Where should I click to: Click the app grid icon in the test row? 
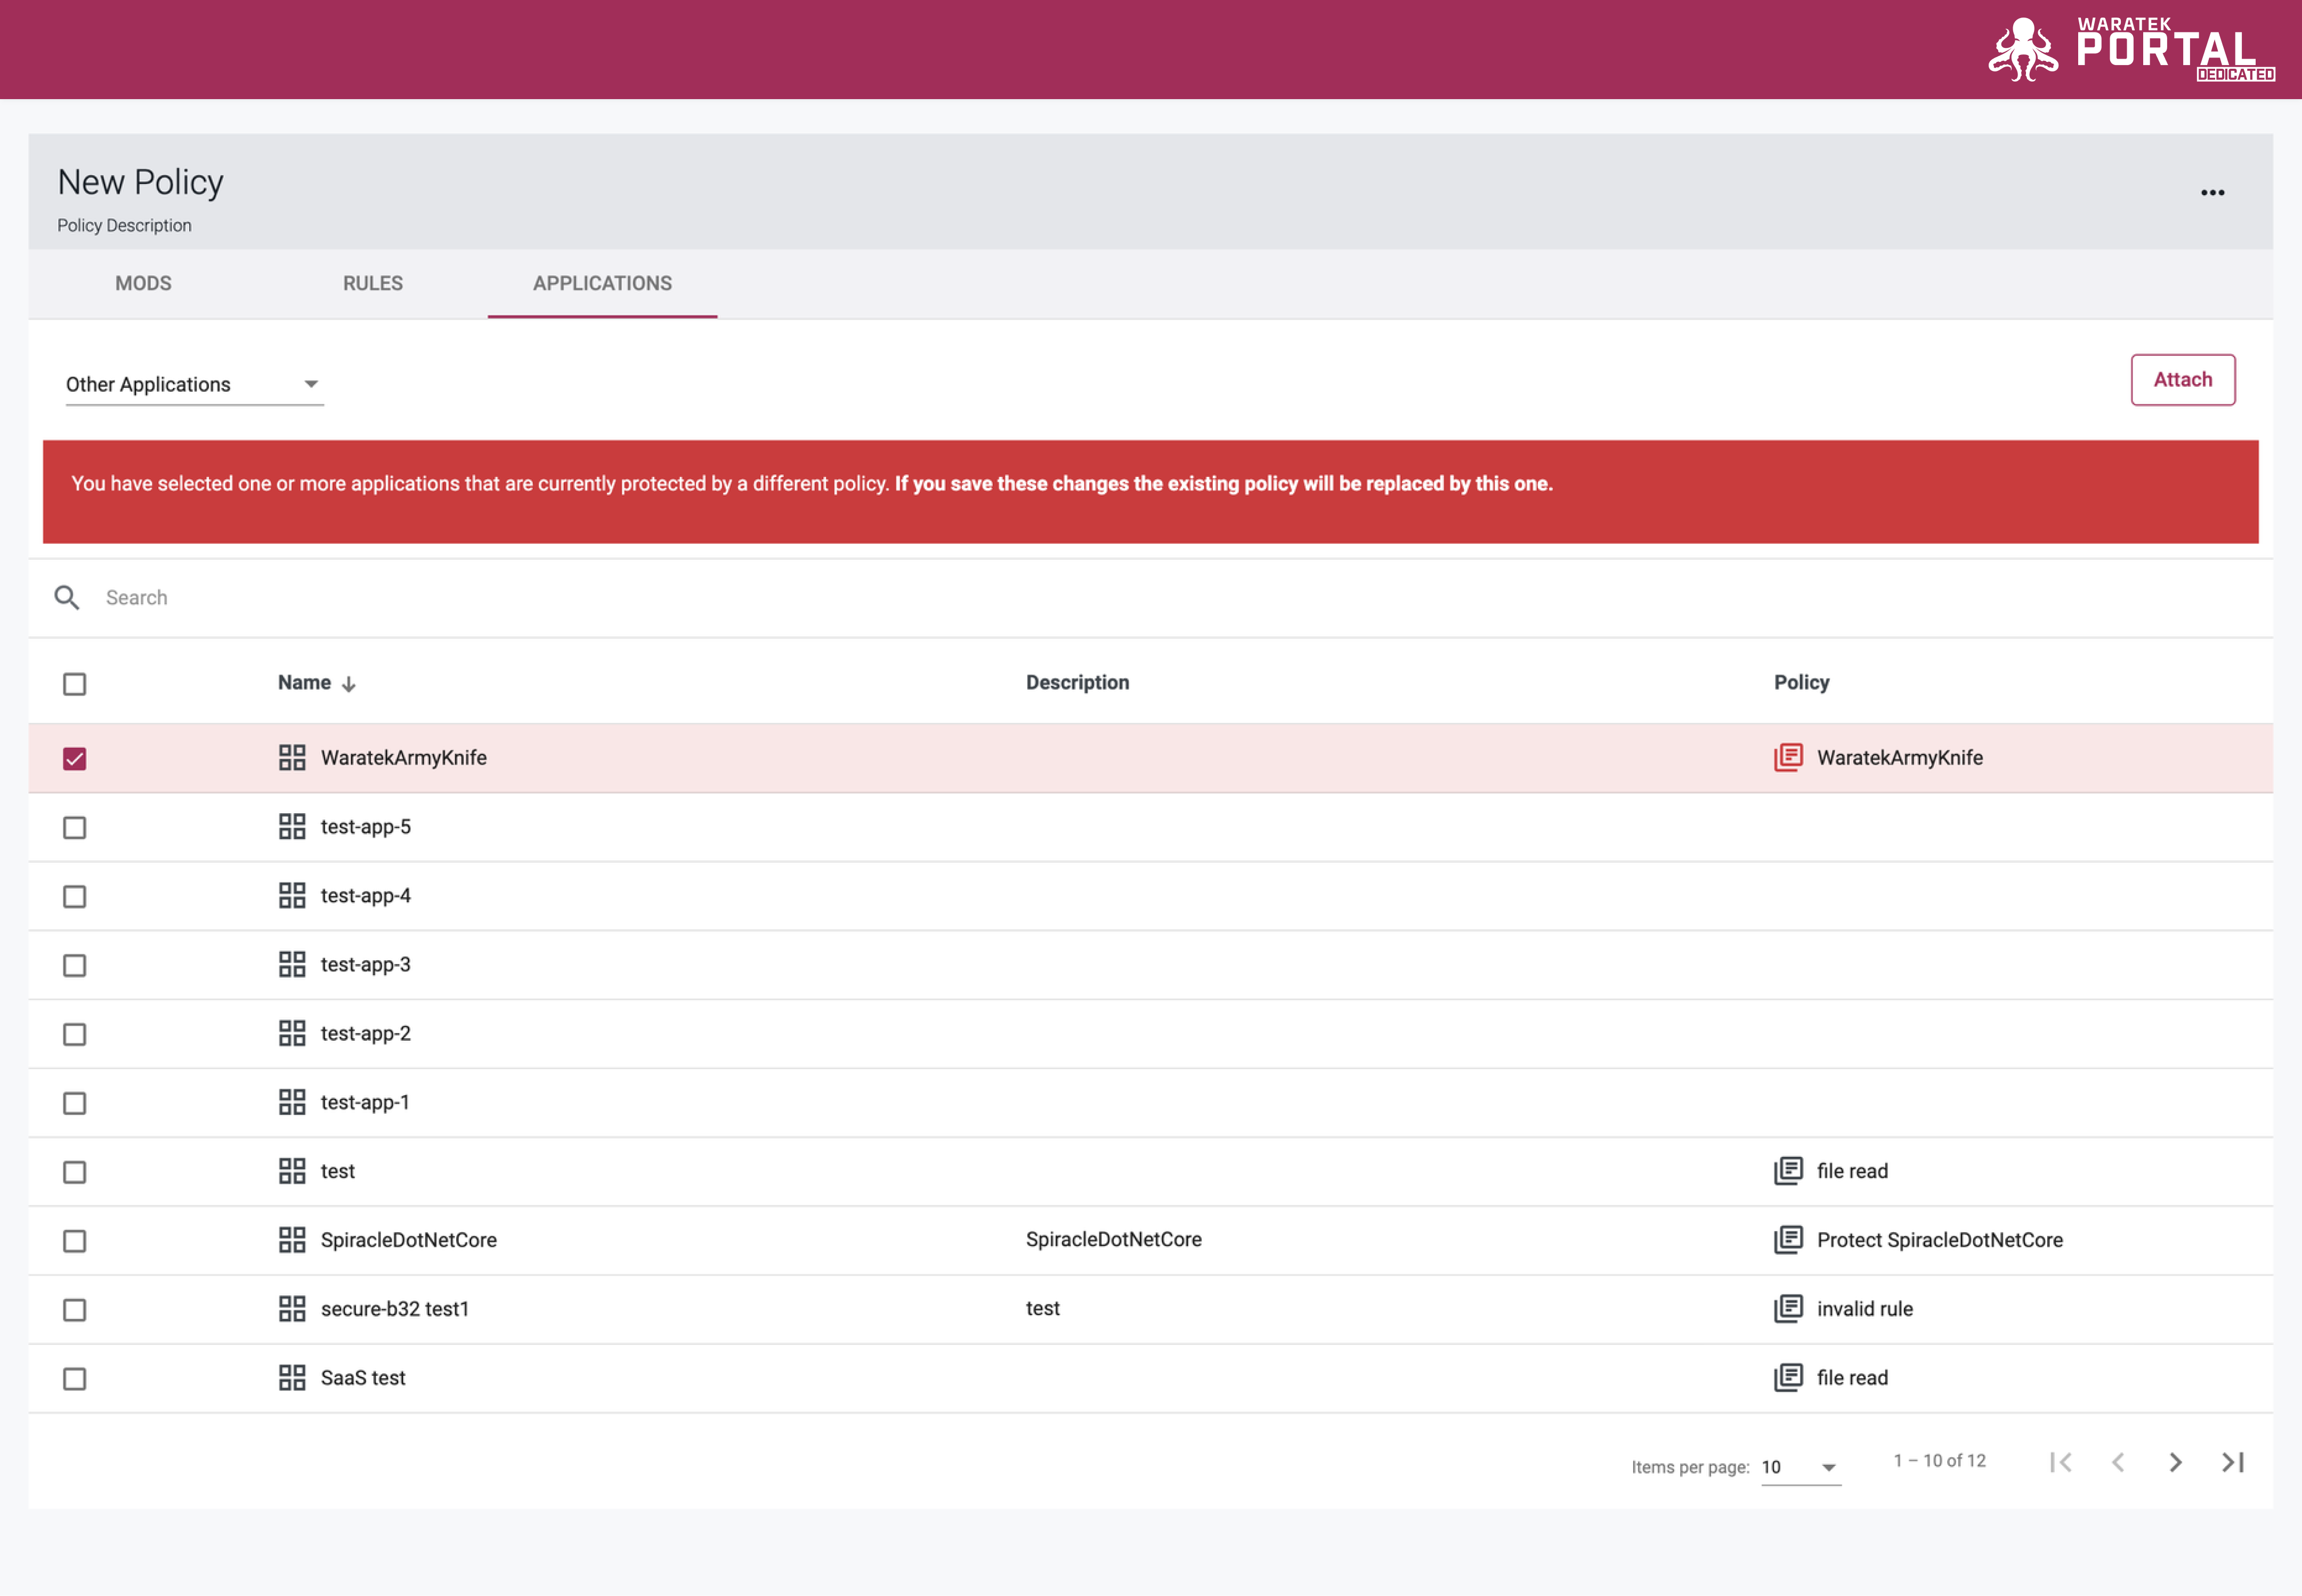(x=292, y=1172)
